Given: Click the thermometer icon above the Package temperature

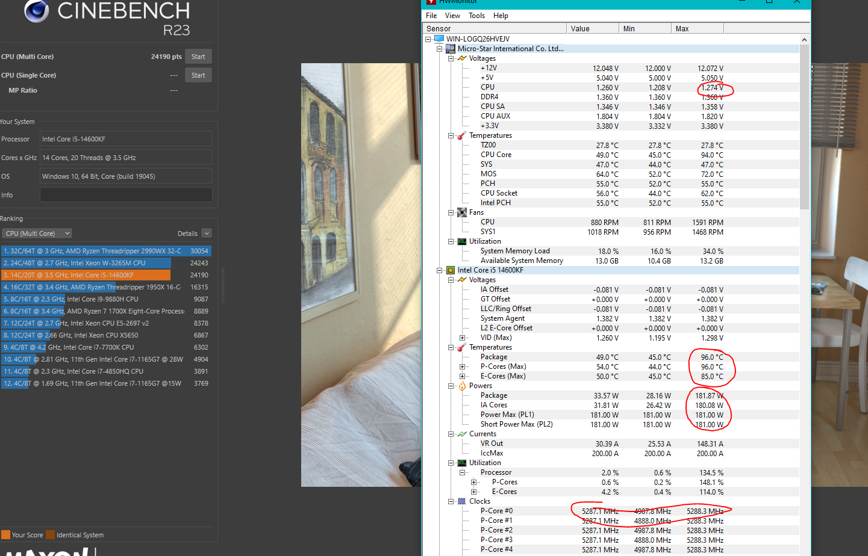Looking at the screenshot, I should [462, 347].
